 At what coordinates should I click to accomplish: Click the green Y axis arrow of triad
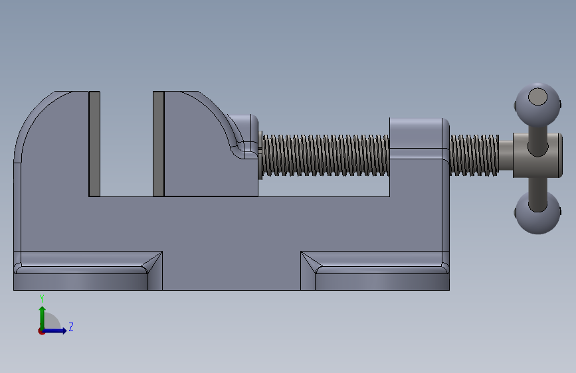43,317
